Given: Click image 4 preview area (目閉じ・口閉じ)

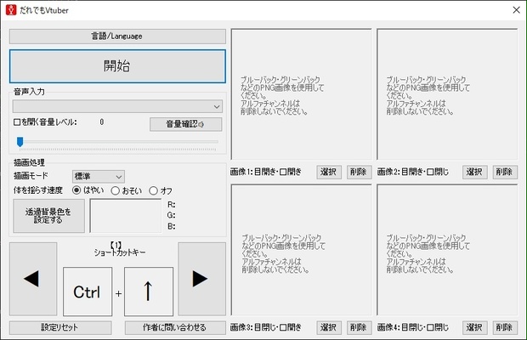Looking at the screenshot, I should tap(447, 250).
